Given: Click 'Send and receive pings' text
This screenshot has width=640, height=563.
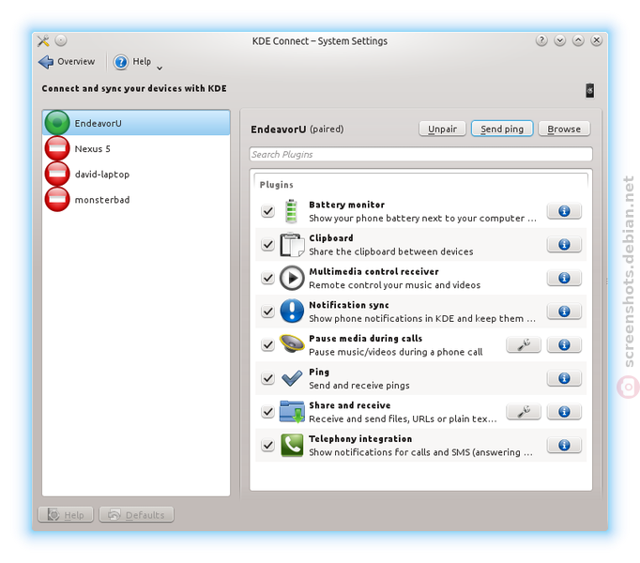Looking at the screenshot, I should 359,386.
